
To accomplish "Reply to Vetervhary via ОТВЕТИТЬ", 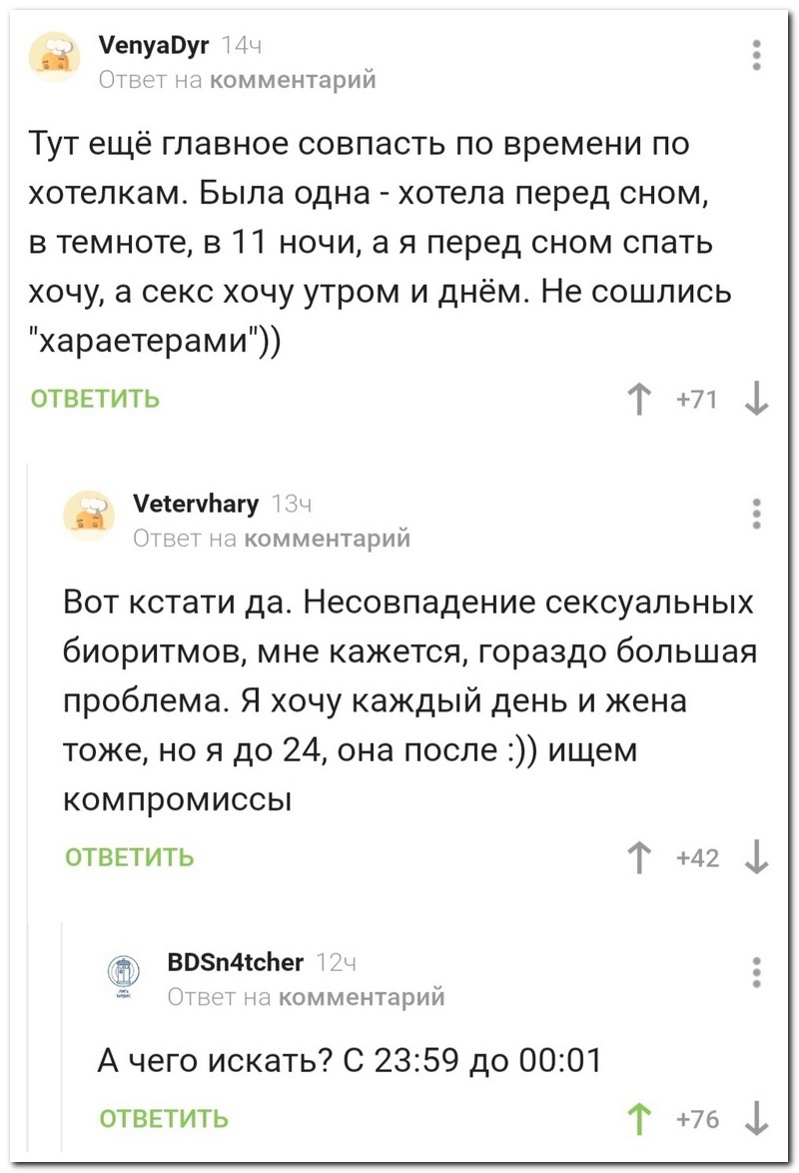I will [x=130, y=857].
